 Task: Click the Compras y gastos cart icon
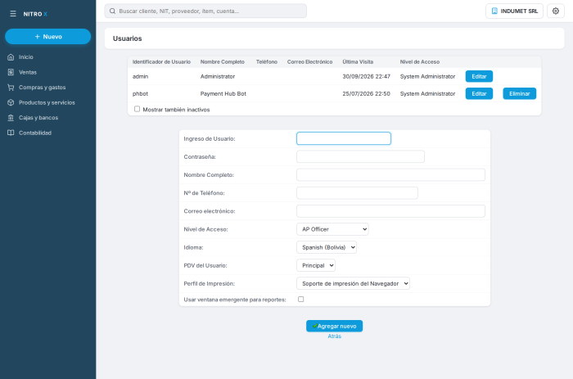11,88
